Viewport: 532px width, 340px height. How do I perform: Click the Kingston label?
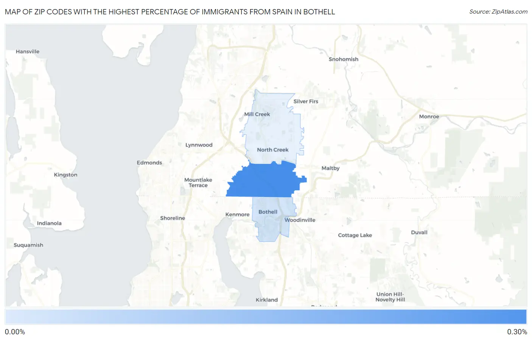[65, 175]
